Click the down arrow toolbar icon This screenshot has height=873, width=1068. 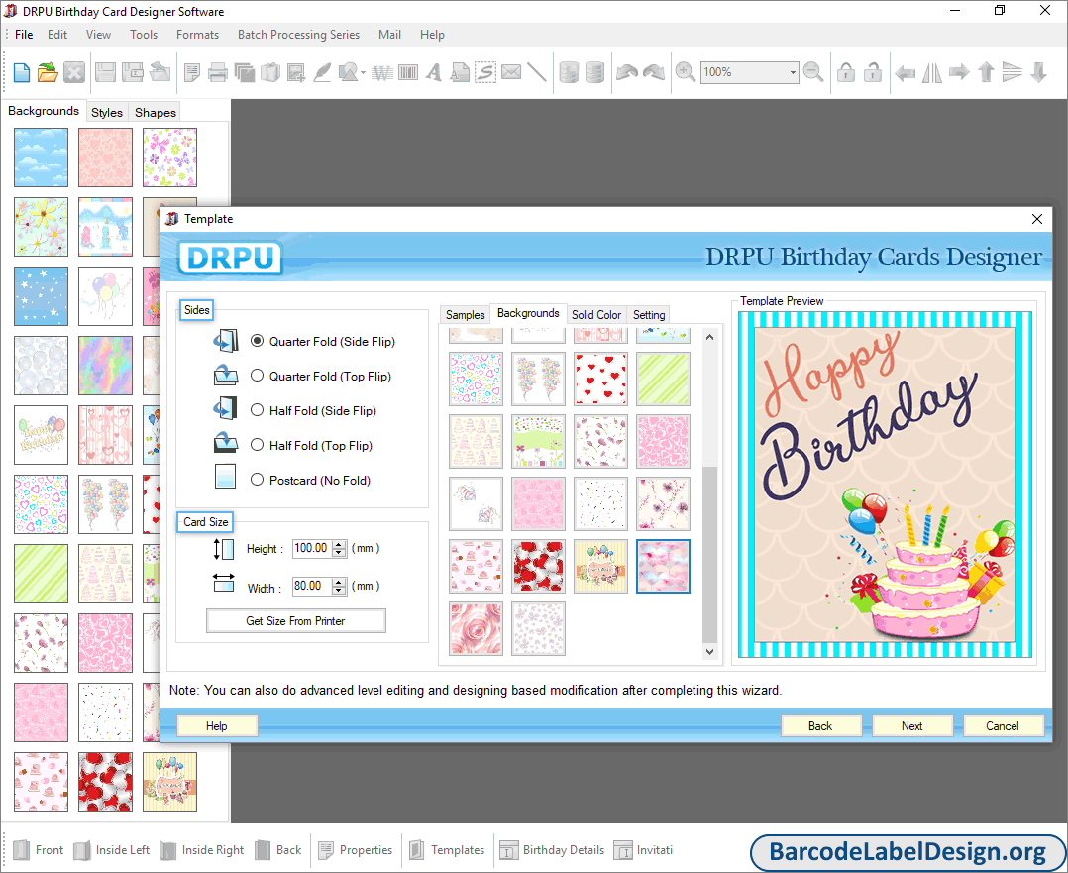[x=1038, y=72]
